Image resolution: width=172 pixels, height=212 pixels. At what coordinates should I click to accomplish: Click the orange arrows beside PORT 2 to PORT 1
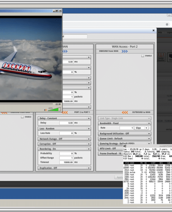click(65, 113)
